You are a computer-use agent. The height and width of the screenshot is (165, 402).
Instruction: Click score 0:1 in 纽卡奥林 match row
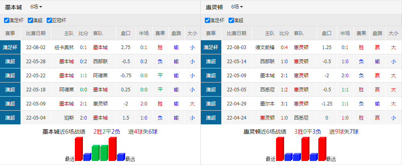(84, 47)
